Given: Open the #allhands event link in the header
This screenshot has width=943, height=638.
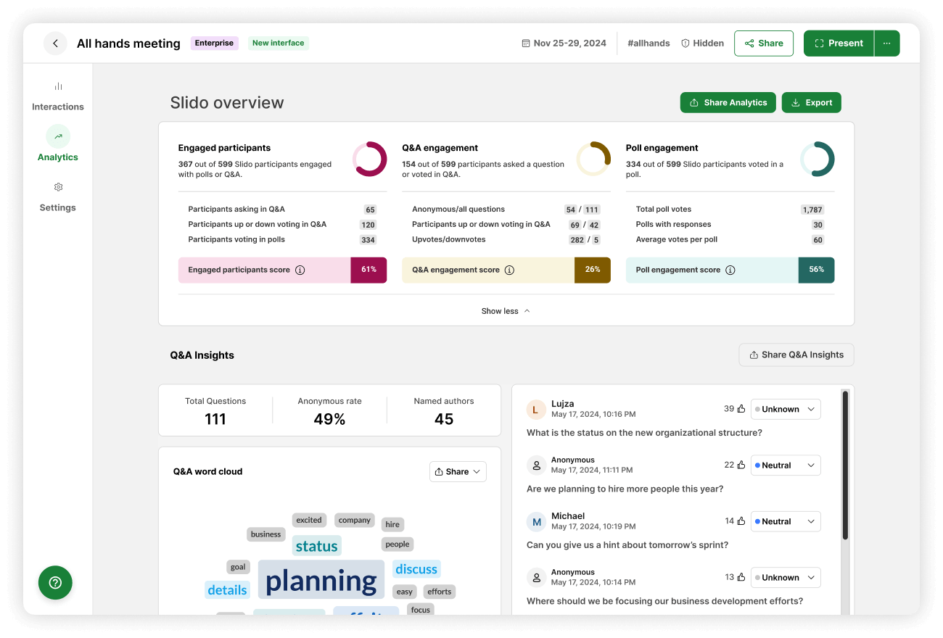Looking at the screenshot, I should pyautogui.click(x=648, y=43).
